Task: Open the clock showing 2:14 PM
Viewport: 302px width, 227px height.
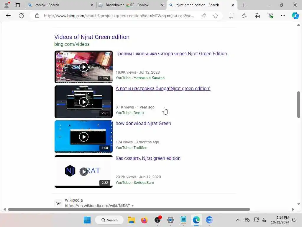Action: [x=280, y=220]
